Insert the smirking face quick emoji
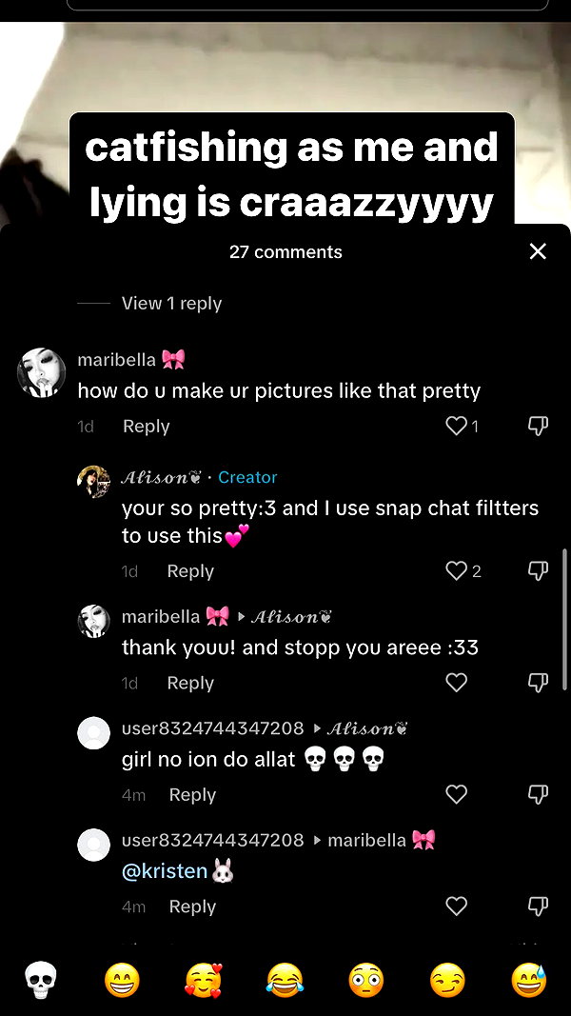Viewport: 571px width, 1016px height. [x=447, y=980]
